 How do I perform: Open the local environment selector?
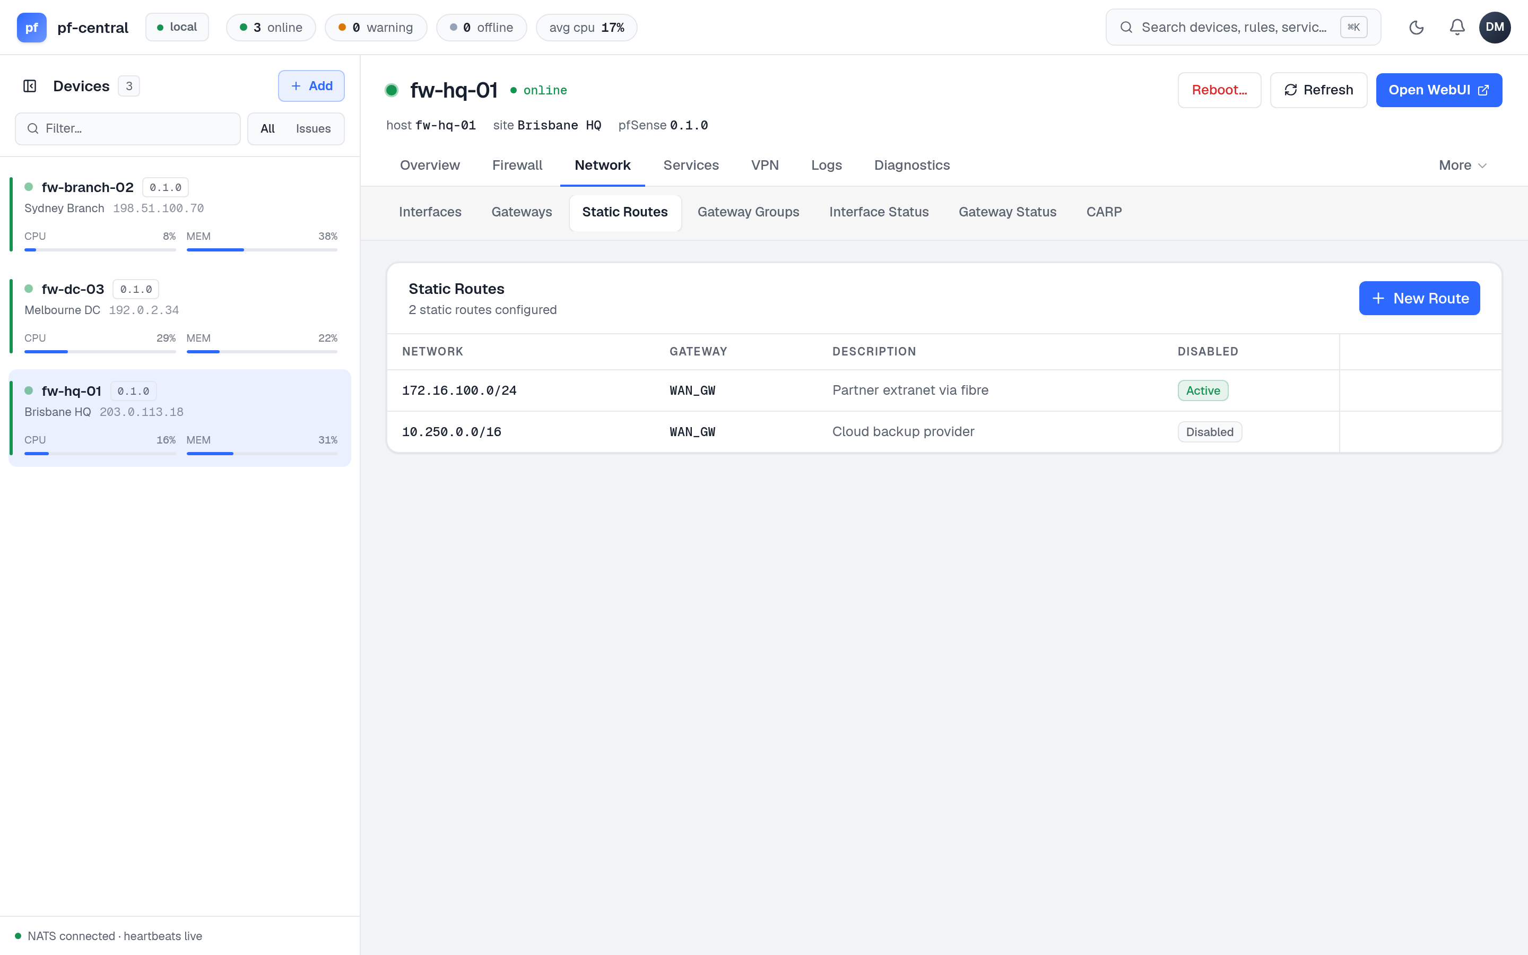pos(177,27)
